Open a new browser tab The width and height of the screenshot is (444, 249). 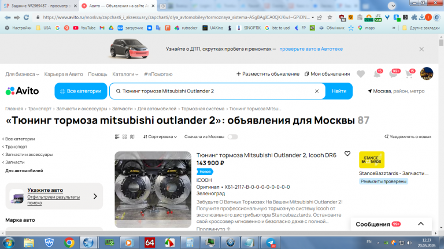click(x=162, y=6)
